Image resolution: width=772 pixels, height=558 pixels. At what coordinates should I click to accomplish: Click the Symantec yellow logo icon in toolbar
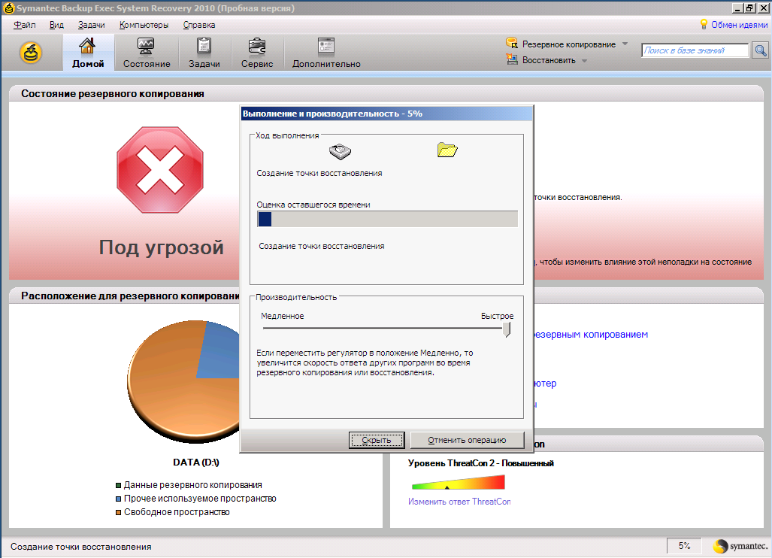pos(31,53)
